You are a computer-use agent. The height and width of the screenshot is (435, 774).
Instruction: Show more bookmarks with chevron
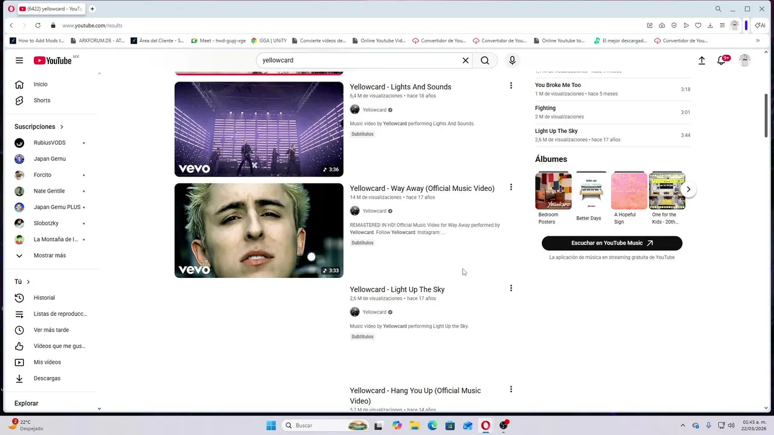[758, 40]
